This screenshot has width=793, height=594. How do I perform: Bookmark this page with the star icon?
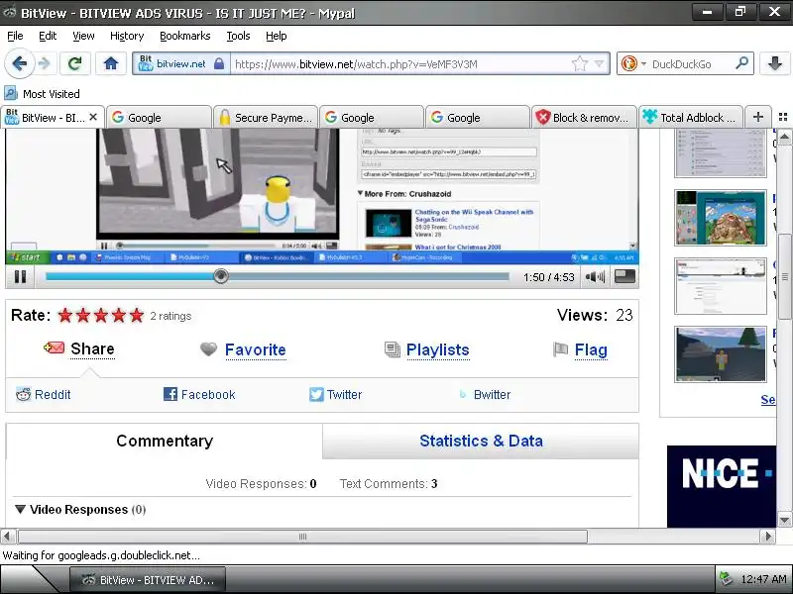pos(580,63)
